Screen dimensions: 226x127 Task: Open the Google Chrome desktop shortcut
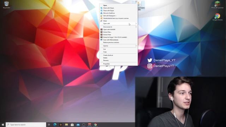[x=218, y=17]
